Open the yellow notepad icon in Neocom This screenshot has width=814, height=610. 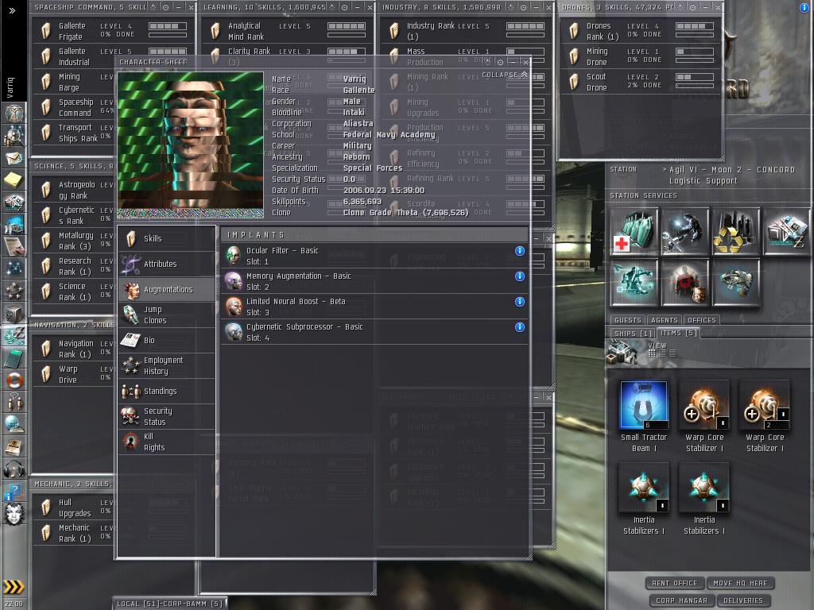pos(14,180)
